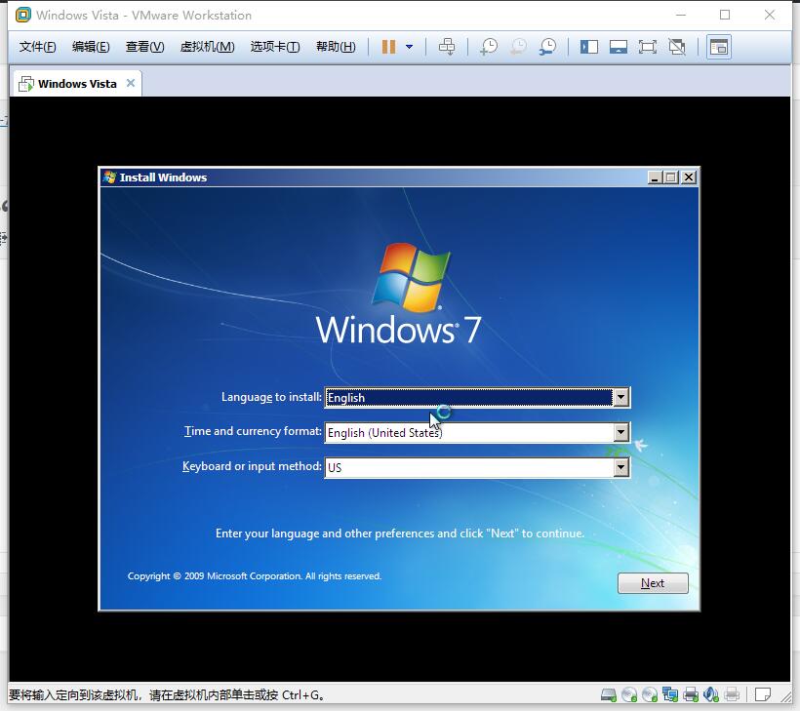Open the power options arrow beside pause
800x711 pixels.
point(409,47)
